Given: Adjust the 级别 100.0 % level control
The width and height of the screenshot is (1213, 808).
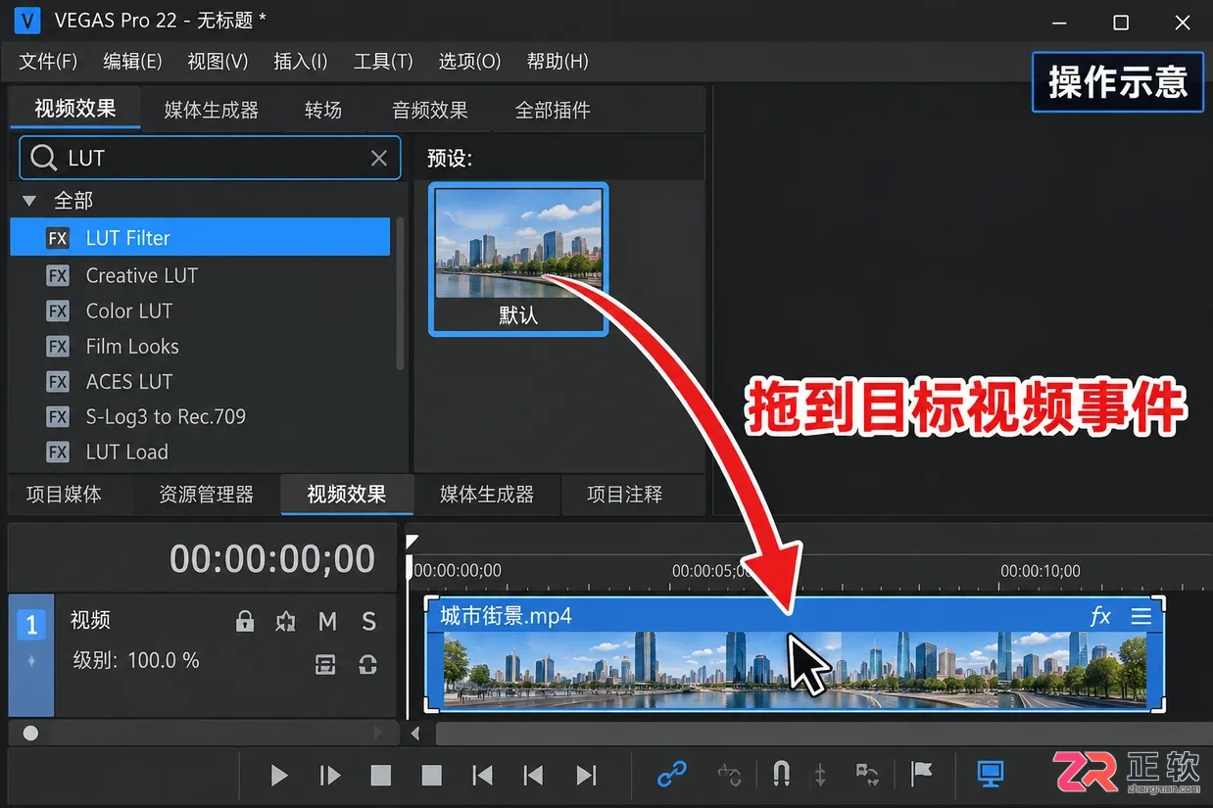Looking at the screenshot, I should [136, 660].
